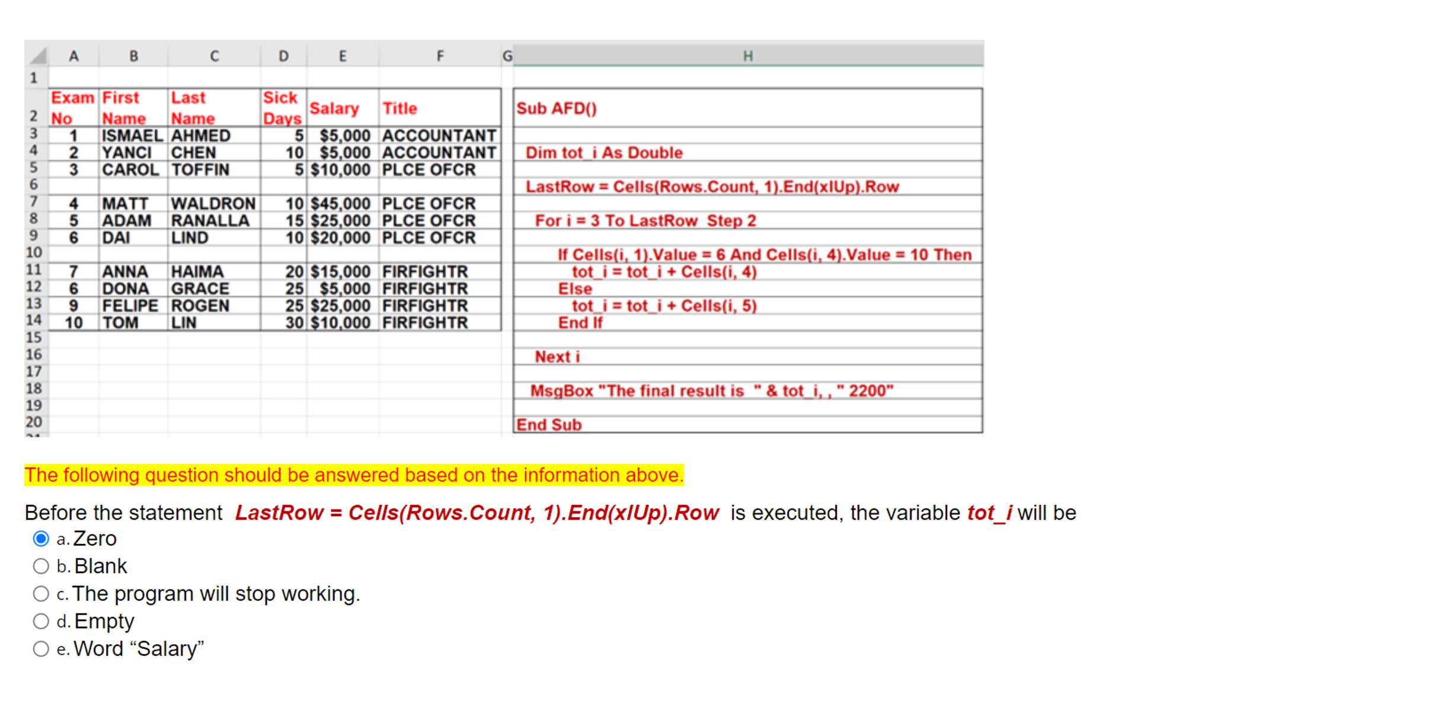Screen dimensions: 1435x704
Task: Click the 'For i = 3 To LastRow' line
Action: [645, 221]
